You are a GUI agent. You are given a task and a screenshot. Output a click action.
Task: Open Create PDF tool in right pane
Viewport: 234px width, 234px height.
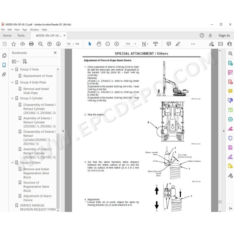pos(230,82)
